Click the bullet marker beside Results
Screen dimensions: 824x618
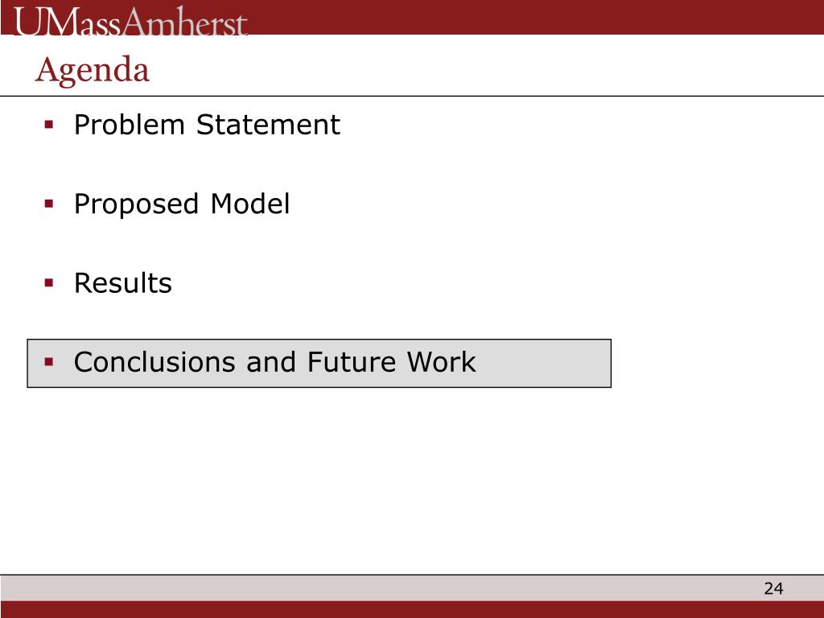(x=49, y=283)
